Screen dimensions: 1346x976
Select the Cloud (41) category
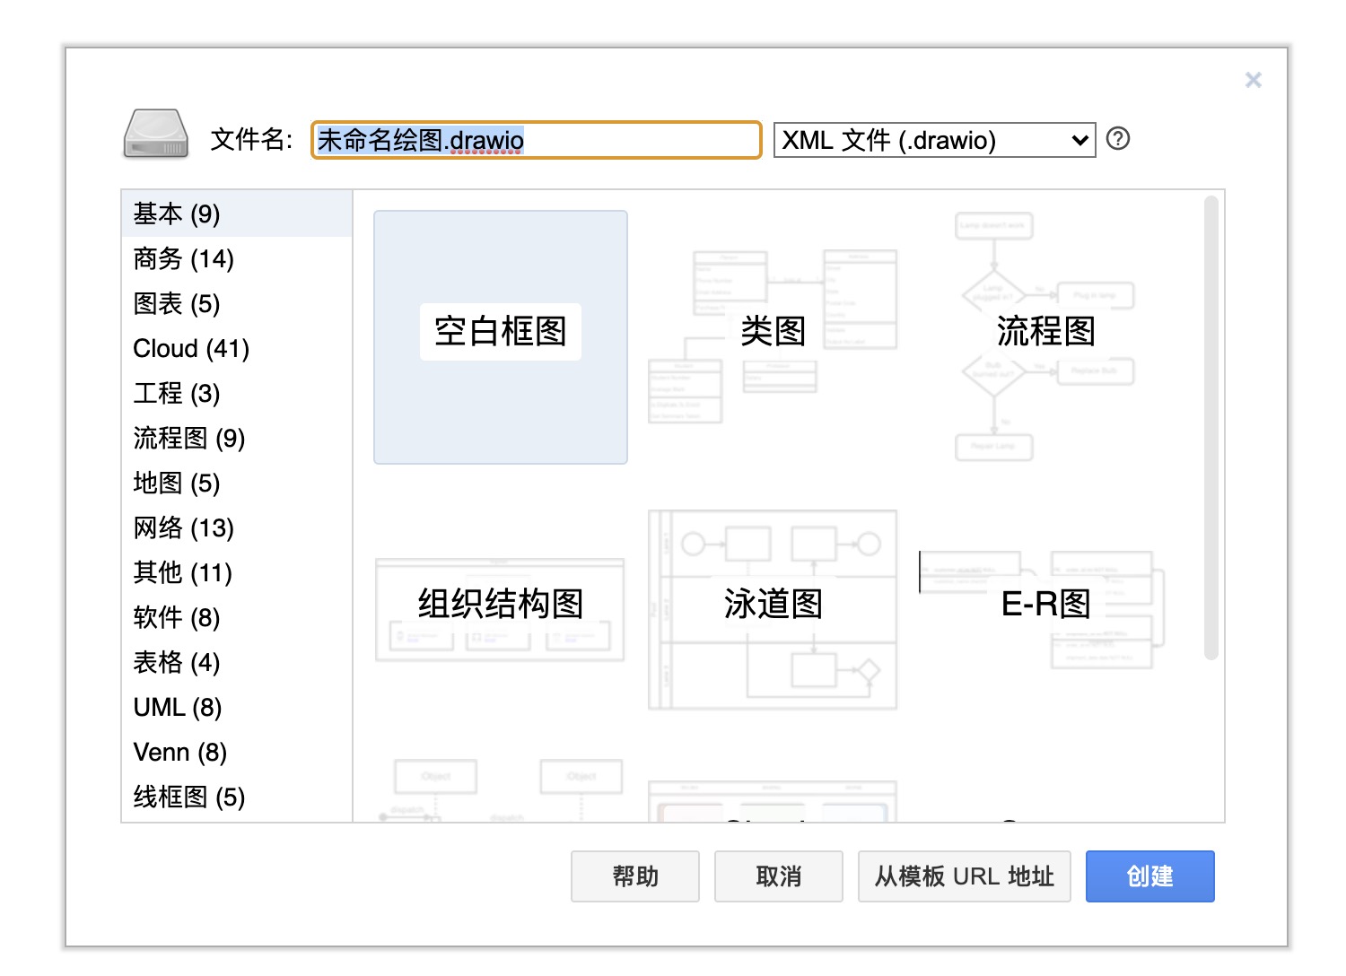point(237,348)
